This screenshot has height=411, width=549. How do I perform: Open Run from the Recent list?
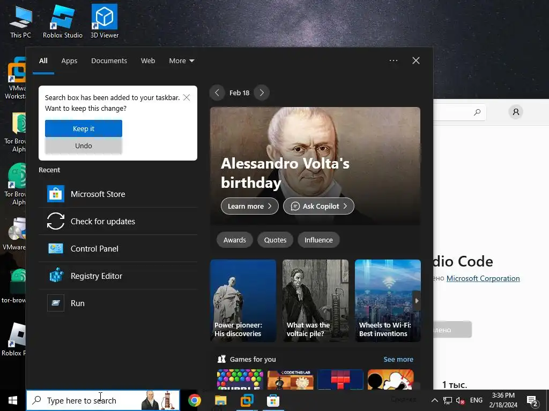click(x=118, y=303)
